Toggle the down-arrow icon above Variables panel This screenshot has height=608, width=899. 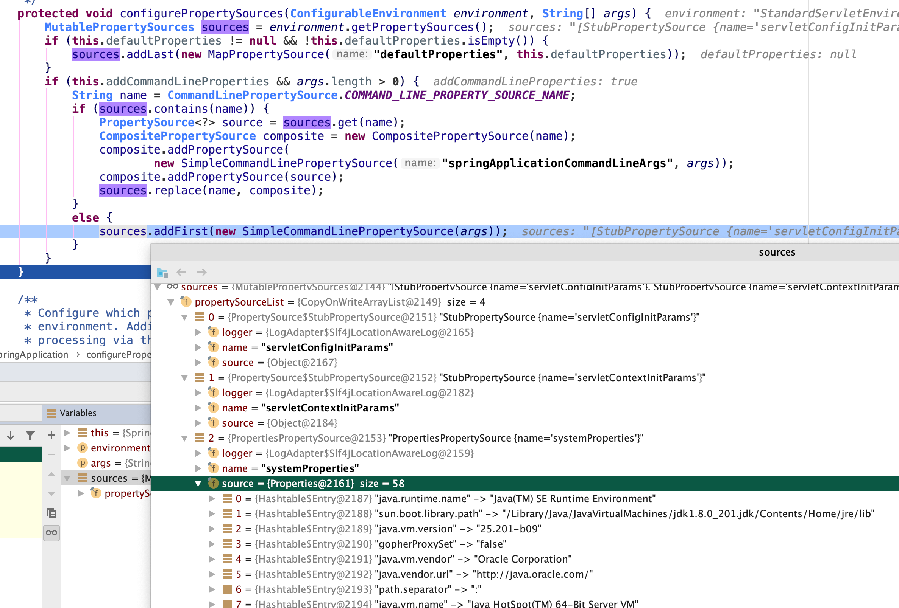click(10, 435)
